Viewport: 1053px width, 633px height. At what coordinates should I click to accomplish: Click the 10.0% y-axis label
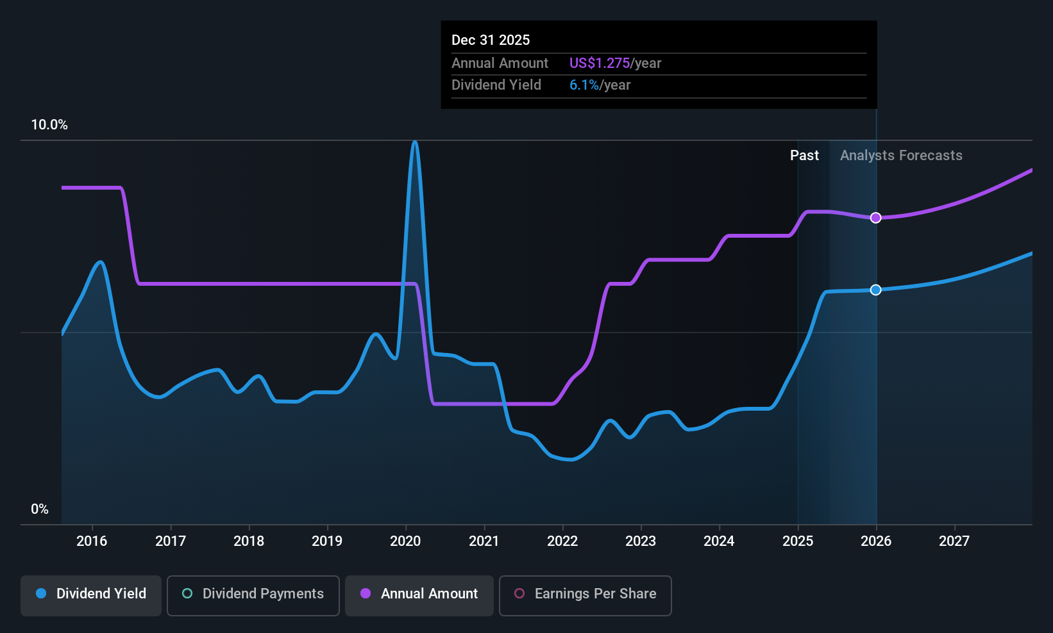coord(49,125)
